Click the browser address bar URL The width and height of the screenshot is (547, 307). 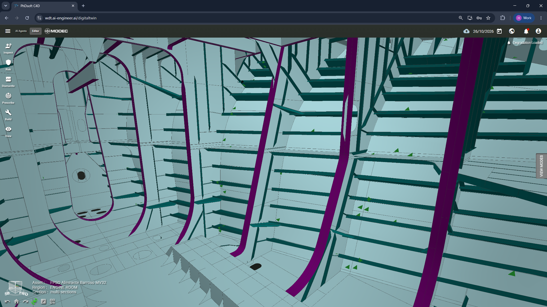click(71, 18)
